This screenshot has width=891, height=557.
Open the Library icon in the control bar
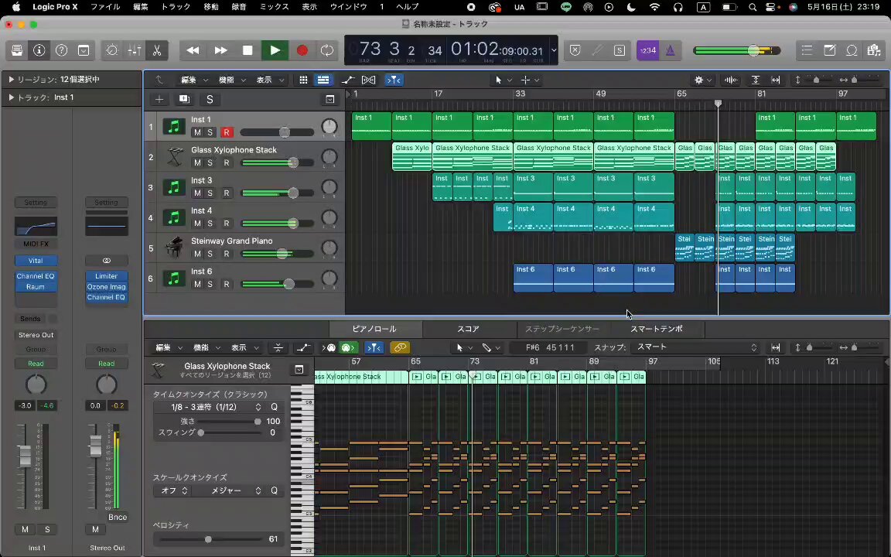click(x=17, y=50)
